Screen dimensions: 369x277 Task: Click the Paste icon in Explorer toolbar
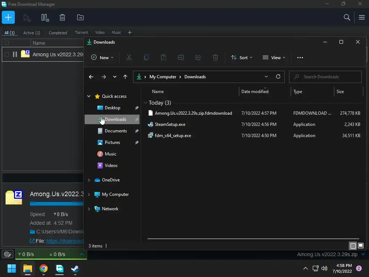(x=164, y=57)
